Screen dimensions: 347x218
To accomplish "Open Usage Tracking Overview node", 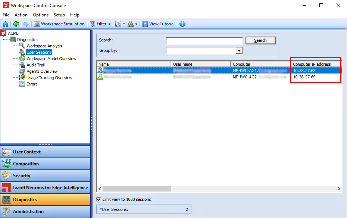I will pyautogui.click(x=49, y=78).
